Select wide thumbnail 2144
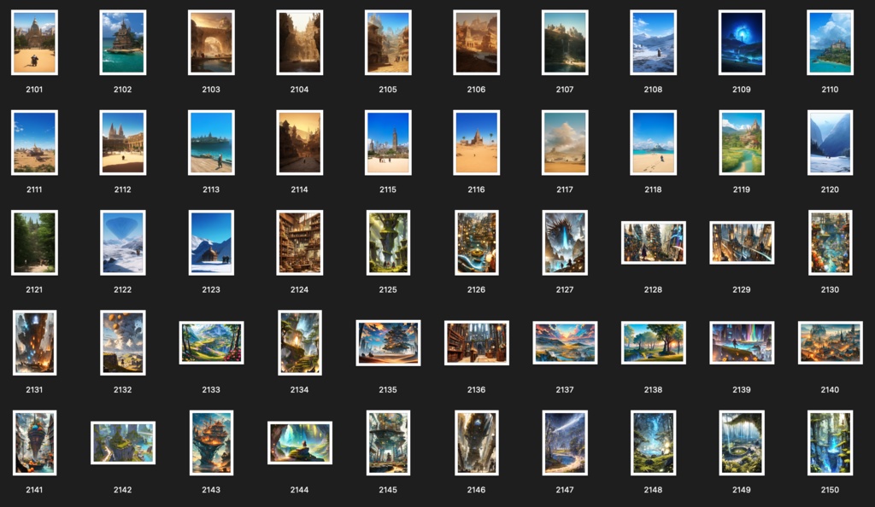This screenshot has height=507, width=875. (300, 443)
